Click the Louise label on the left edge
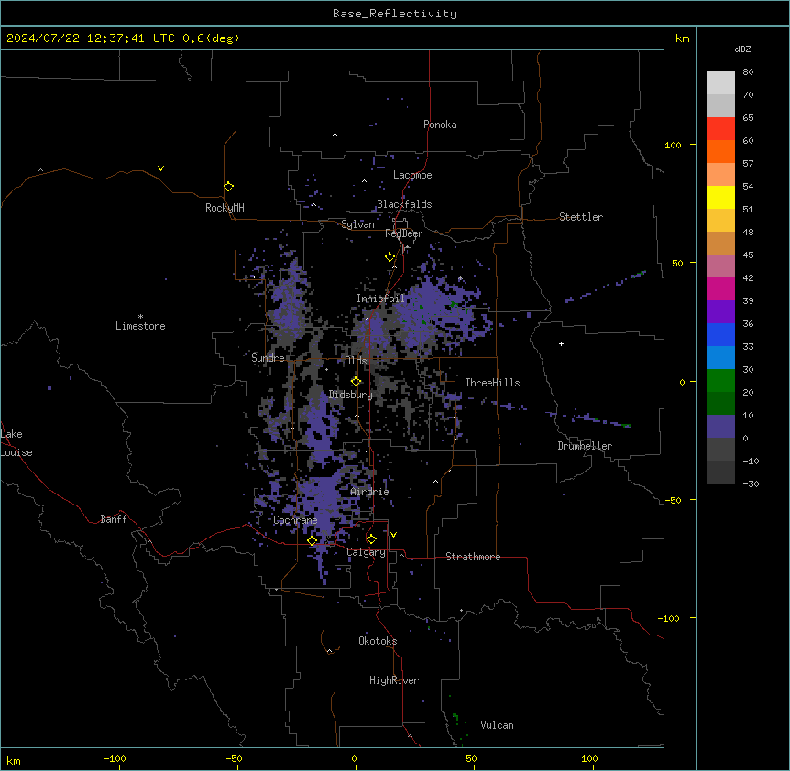The width and height of the screenshot is (790, 771). (16, 453)
